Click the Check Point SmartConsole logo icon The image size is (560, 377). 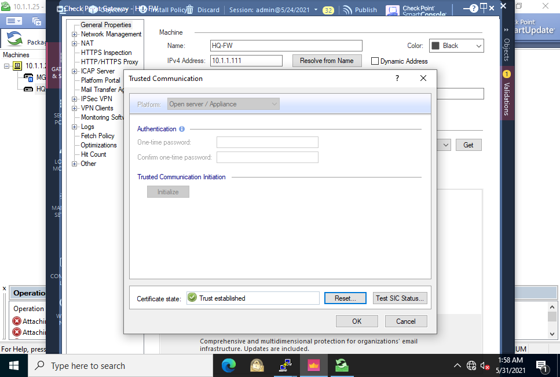(393, 11)
